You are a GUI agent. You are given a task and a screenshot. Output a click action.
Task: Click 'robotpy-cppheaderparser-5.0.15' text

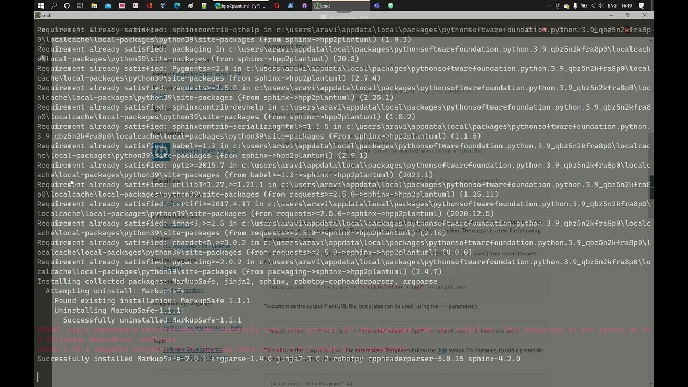coord(398,359)
